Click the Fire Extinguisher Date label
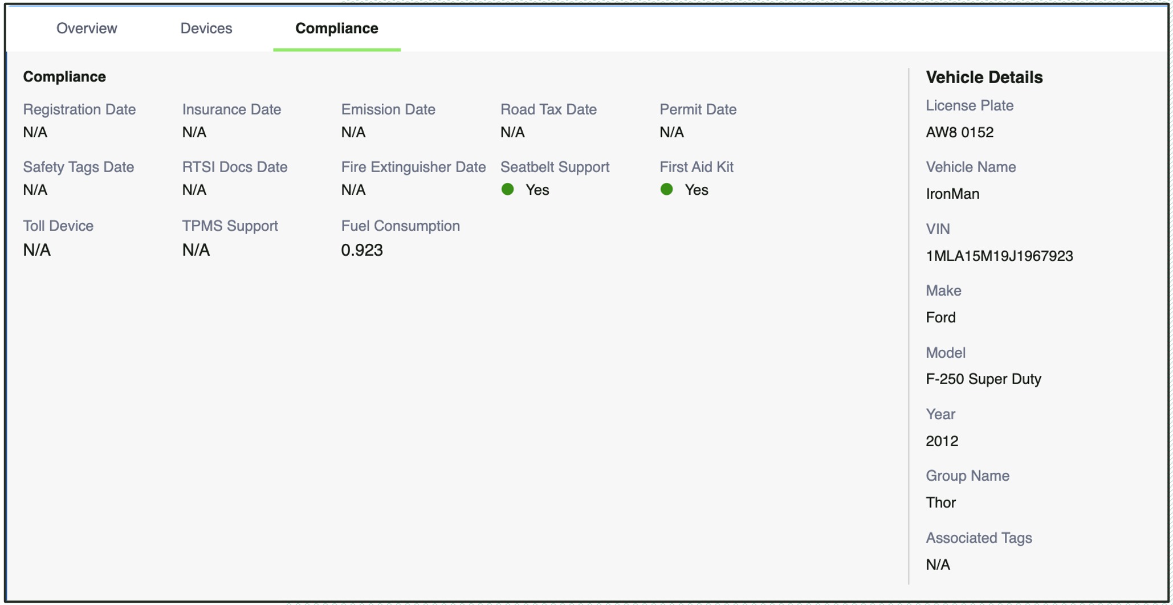The width and height of the screenshot is (1173, 605). pyautogui.click(x=413, y=167)
